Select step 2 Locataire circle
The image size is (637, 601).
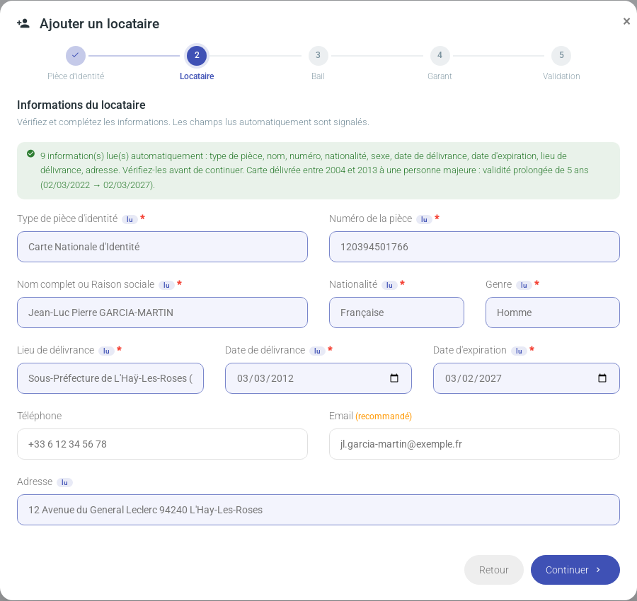coord(197,55)
